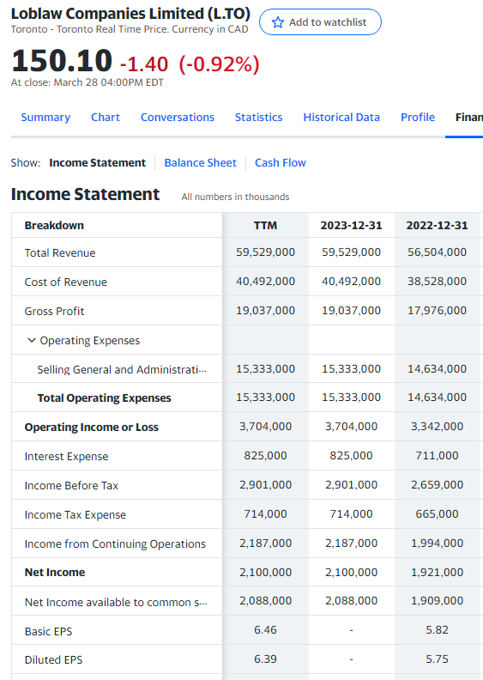Click the 2022 Total Revenue value 56,504,000
Viewport: 483px width, 680px height.
[437, 252]
